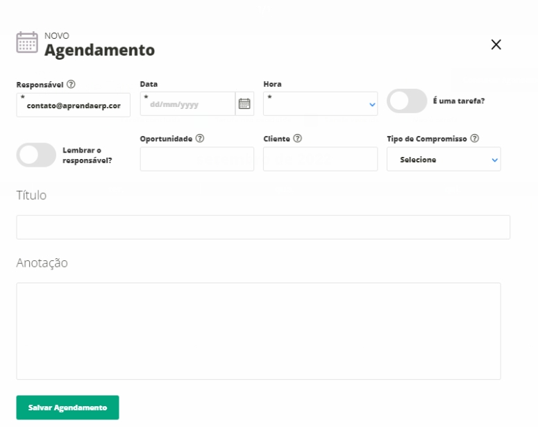Expand the Hora dropdown
538x427 pixels.
pos(321,104)
